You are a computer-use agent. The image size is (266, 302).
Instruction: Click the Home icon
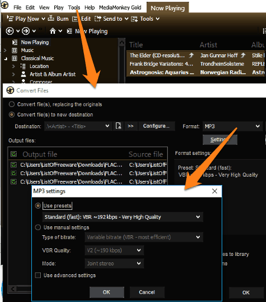[x=53, y=31]
